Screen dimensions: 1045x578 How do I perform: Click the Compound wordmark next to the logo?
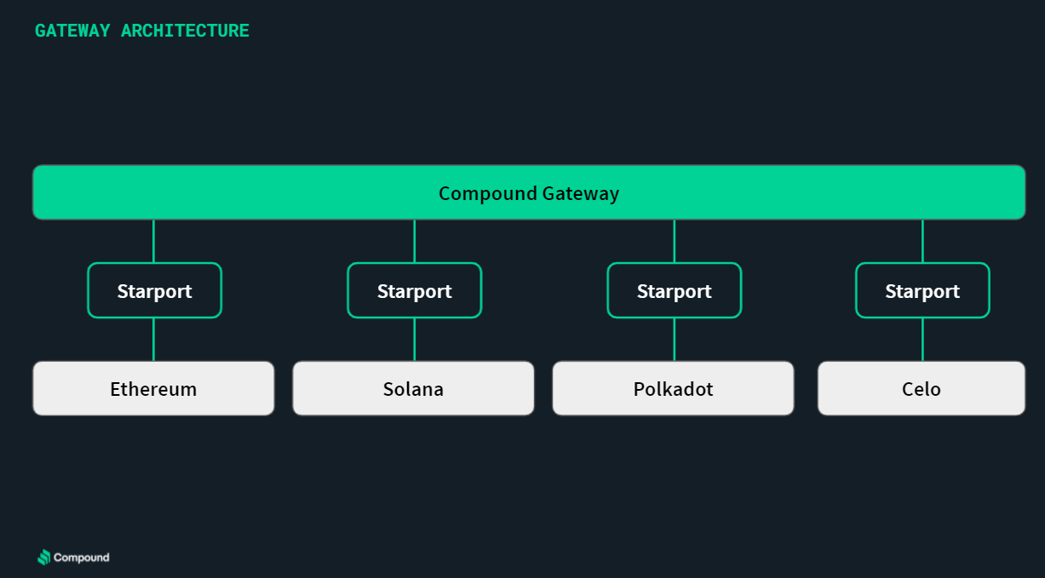coord(82,558)
